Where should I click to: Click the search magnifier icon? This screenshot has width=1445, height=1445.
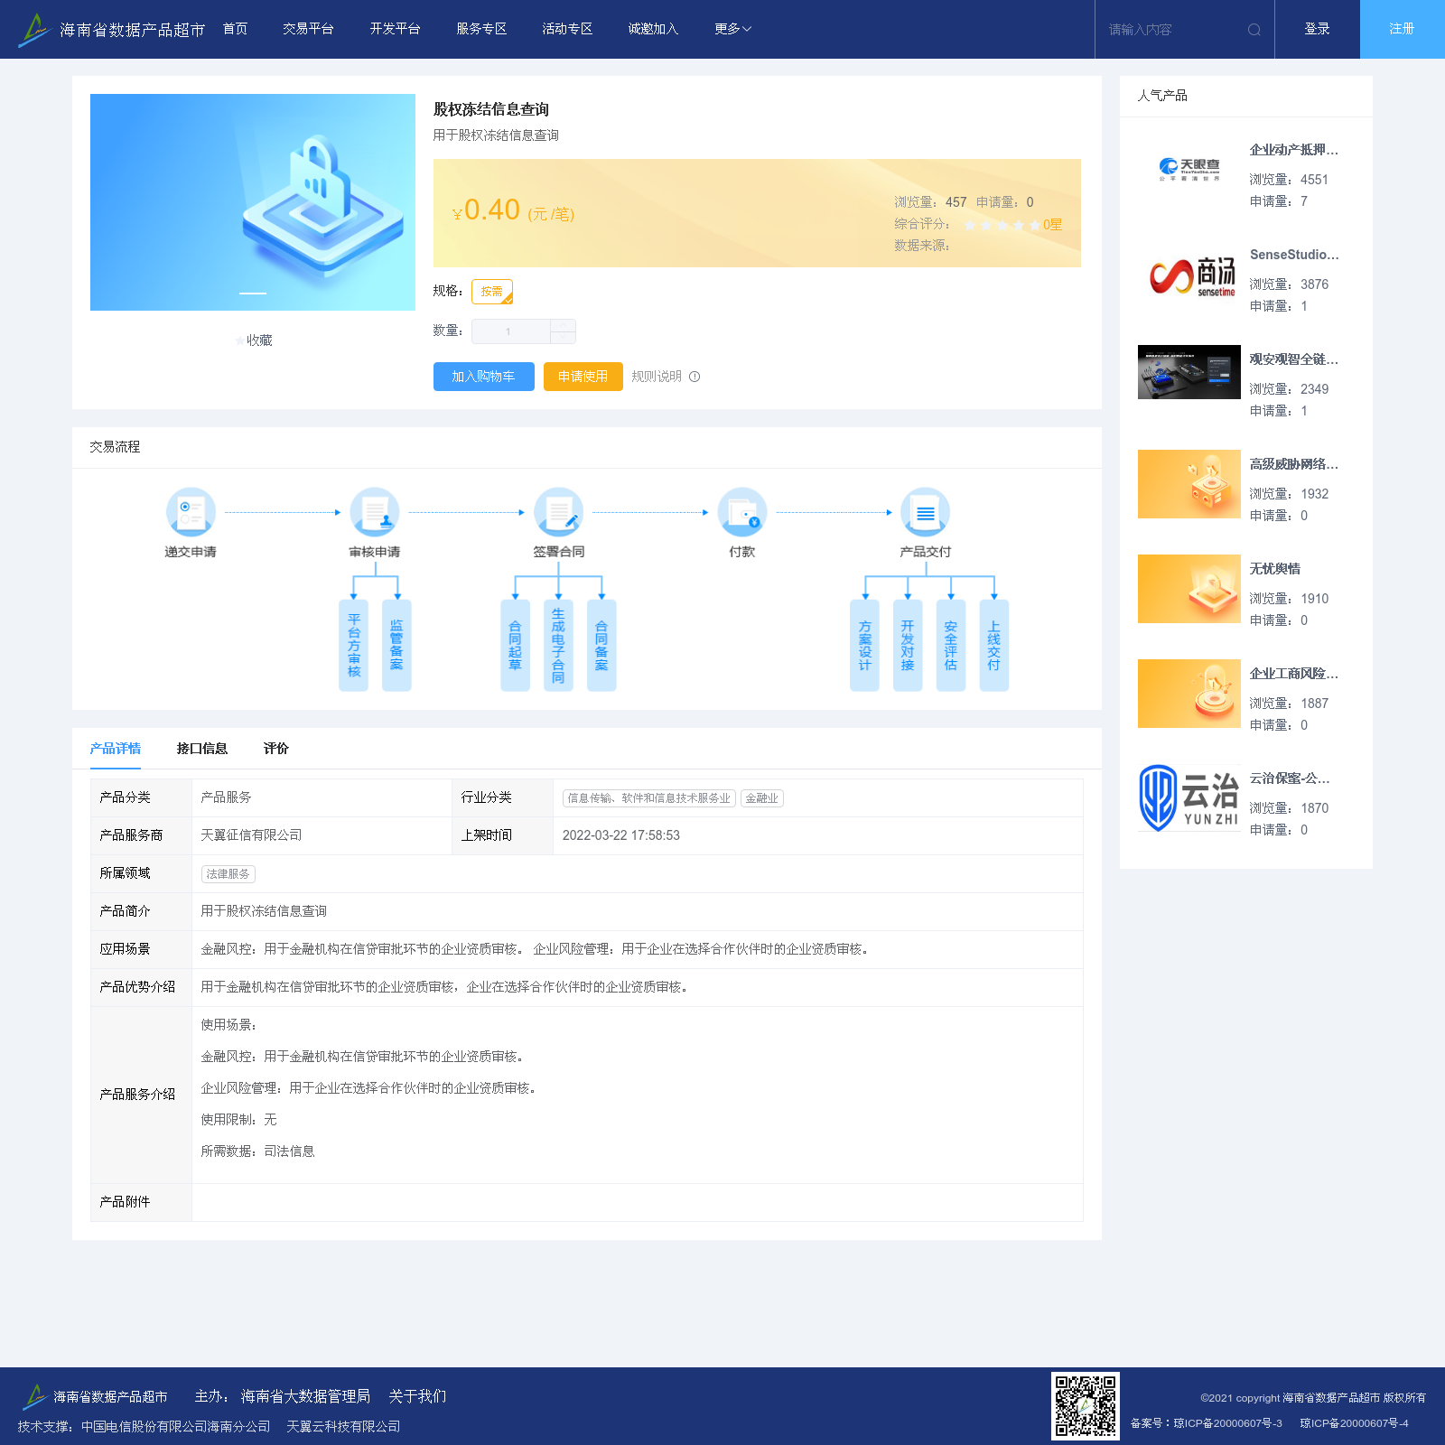(1254, 30)
